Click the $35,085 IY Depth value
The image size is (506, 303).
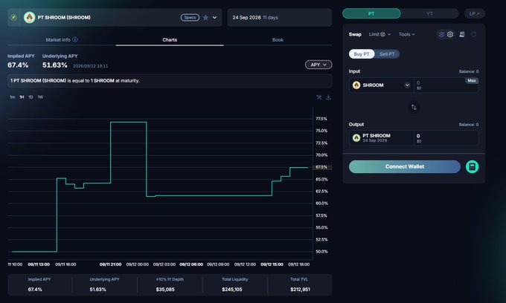(165, 290)
